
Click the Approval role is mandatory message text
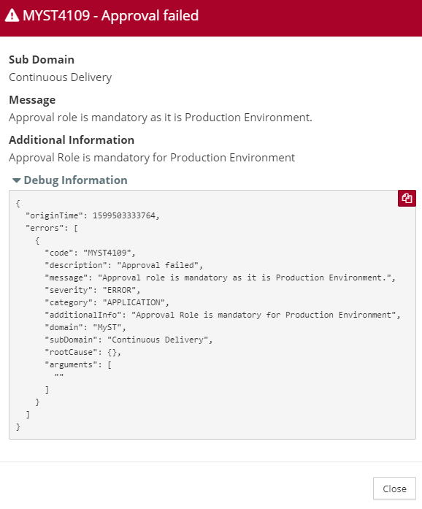click(x=161, y=118)
